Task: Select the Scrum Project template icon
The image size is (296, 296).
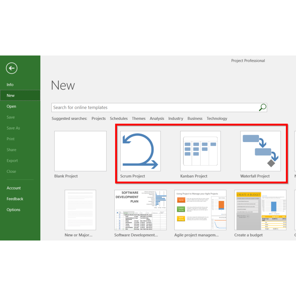Action: click(140, 151)
